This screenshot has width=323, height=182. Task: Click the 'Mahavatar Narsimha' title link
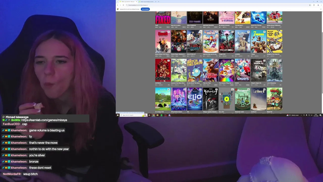click(208, 25)
